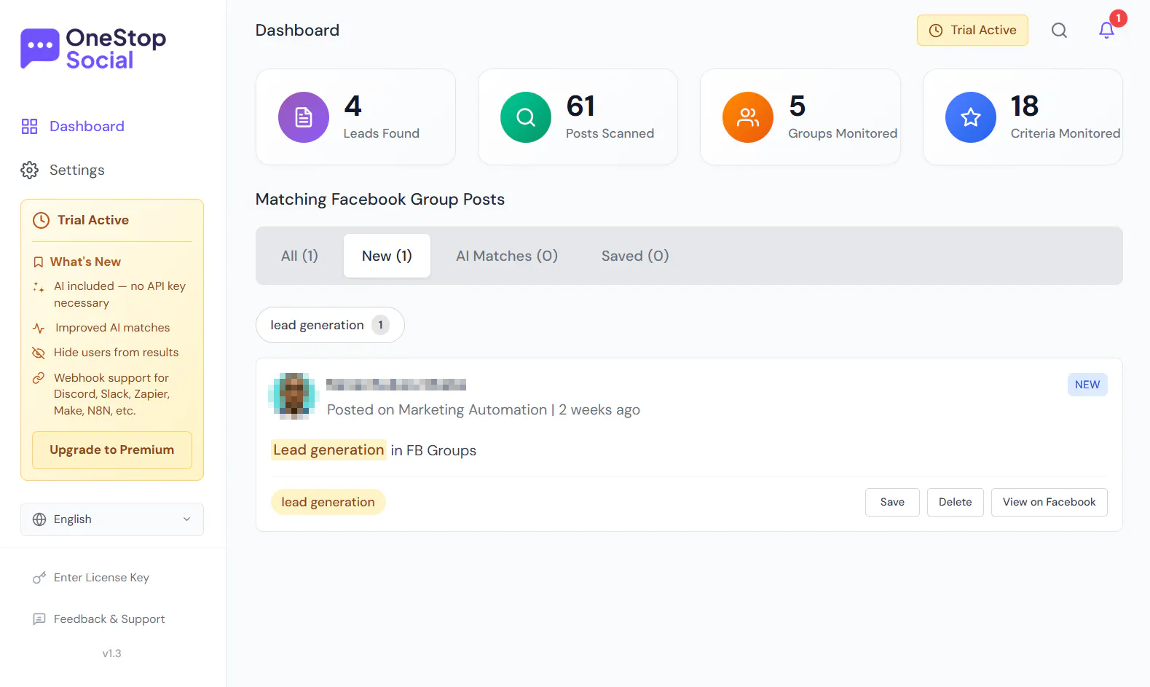Click the poster's avatar thumbnail

(294, 396)
